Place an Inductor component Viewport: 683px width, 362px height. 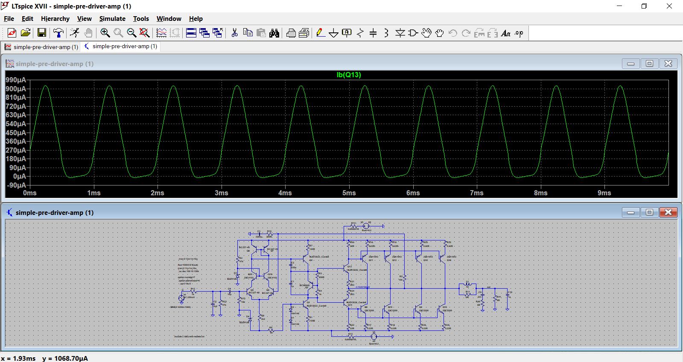point(386,33)
